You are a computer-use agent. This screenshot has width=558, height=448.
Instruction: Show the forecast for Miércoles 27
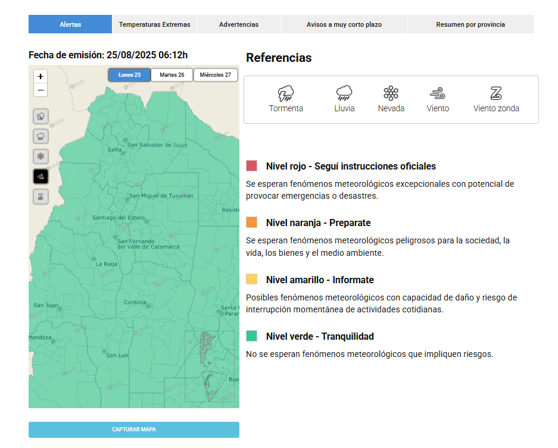(x=215, y=75)
